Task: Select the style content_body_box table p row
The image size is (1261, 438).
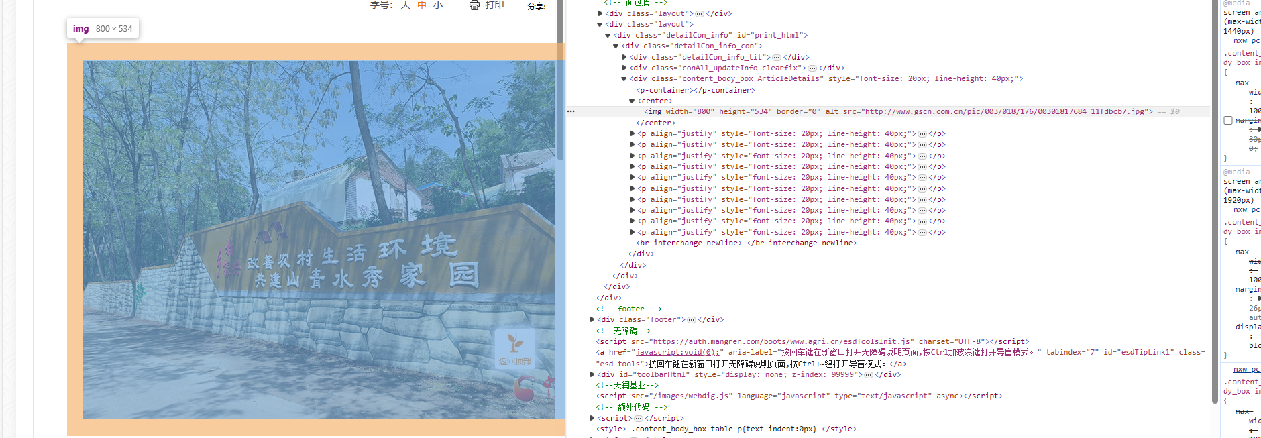Action: click(x=726, y=429)
